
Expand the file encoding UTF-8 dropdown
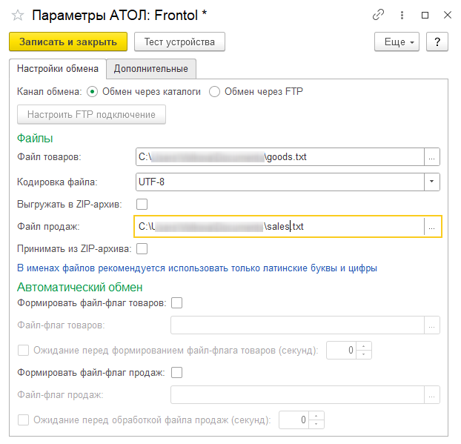click(x=432, y=181)
